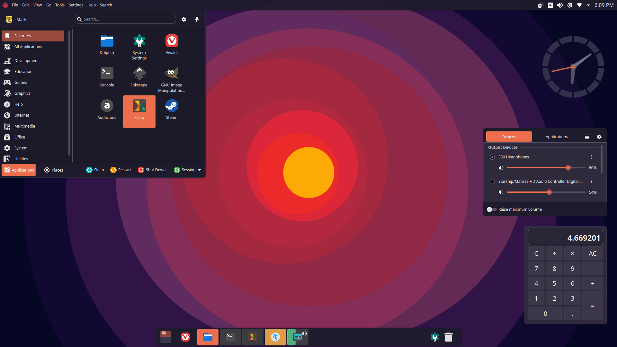
Task: Open the audio widget list view
Action: [587, 137]
